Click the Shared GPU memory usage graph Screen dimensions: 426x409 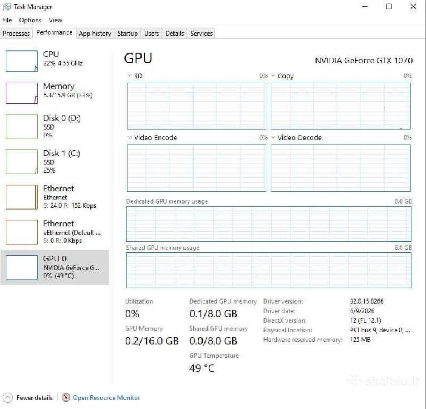tap(269, 270)
